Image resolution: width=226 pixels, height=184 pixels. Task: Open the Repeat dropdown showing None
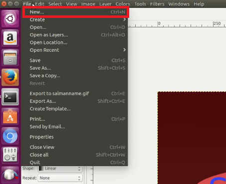tap(60, 178)
